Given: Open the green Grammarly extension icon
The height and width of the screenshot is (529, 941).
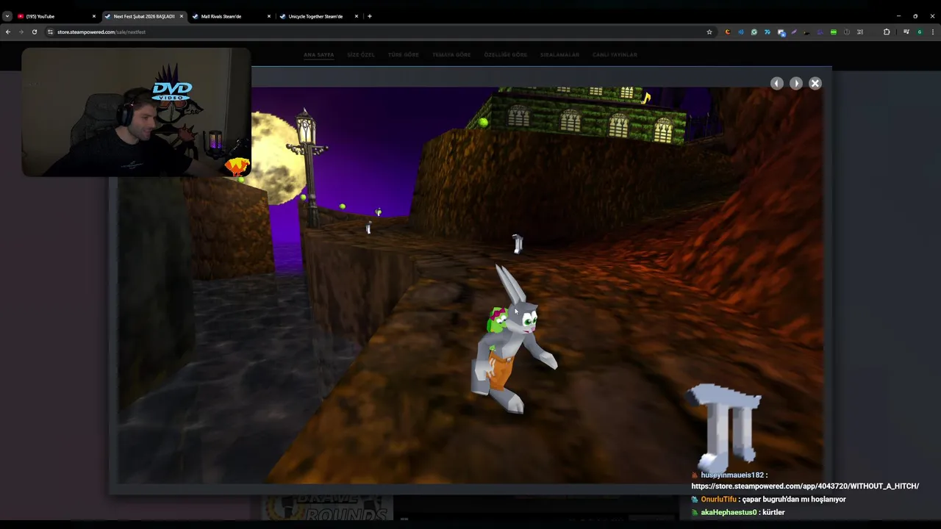Looking at the screenshot, I should click(754, 32).
